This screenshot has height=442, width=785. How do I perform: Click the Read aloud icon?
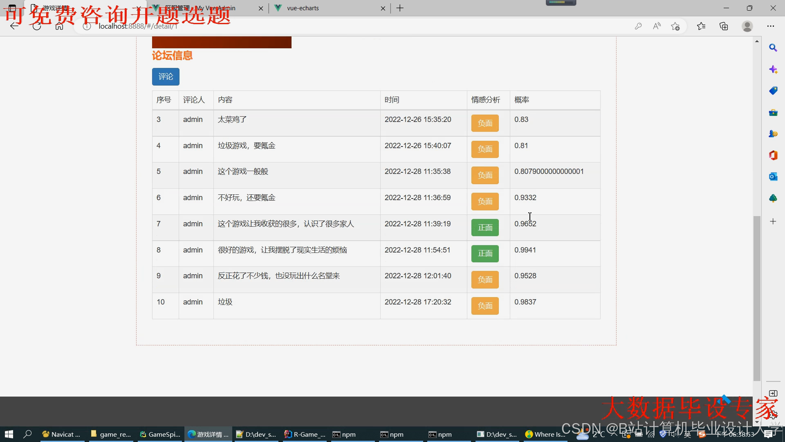point(657,26)
